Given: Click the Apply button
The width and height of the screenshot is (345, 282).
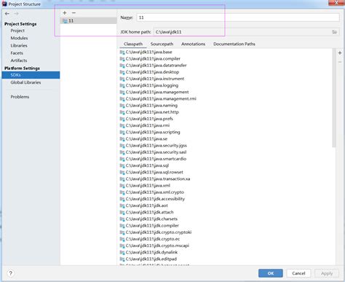Looking at the screenshot, I should pyautogui.click(x=327, y=273).
